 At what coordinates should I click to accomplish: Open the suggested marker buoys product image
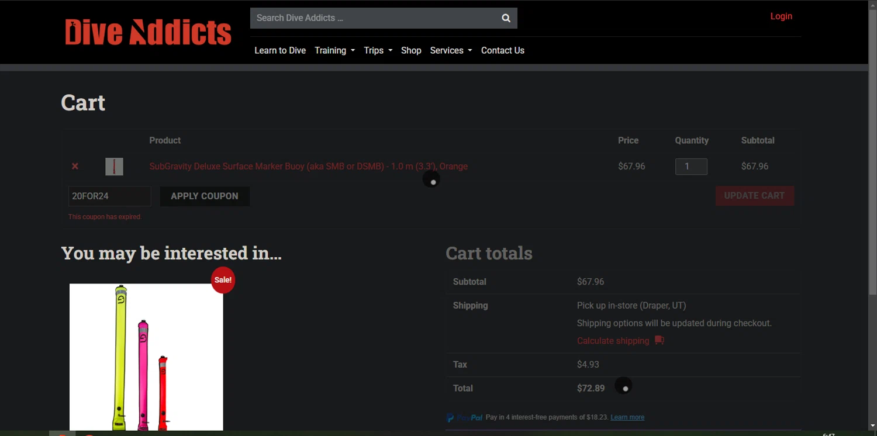pos(146,357)
